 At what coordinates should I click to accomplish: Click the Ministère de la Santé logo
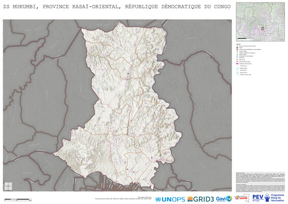click(x=242, y=198)
